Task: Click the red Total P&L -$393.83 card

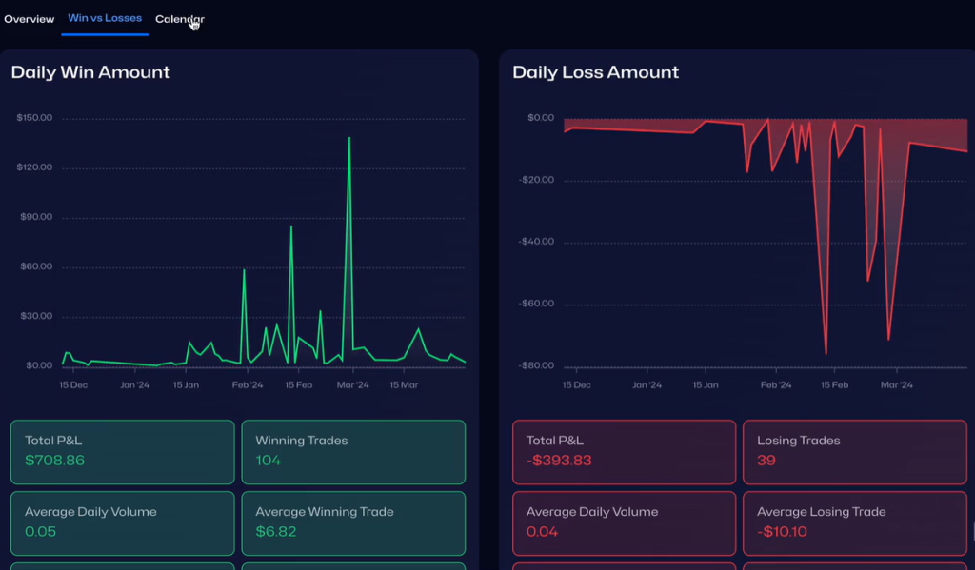Action: click(x=624, y=451)
